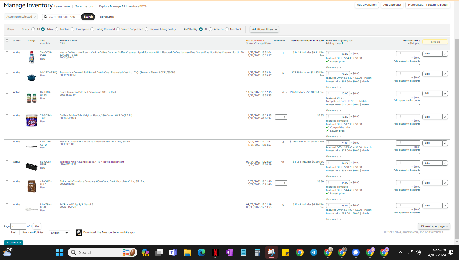
Task: Click the Learn more link
Action: 62,6
